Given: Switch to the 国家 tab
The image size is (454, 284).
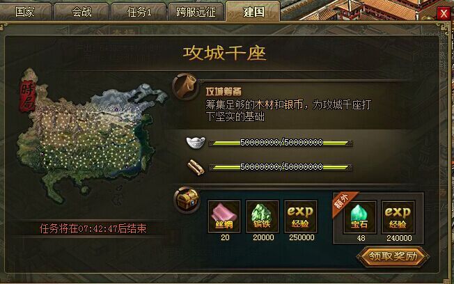Looking at the screenshot, I should [x=26, y=12].
